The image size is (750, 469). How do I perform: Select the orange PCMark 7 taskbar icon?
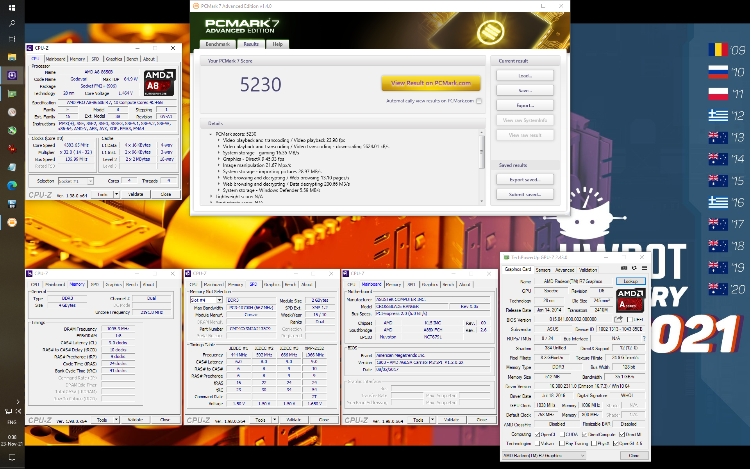coord(12,222)
